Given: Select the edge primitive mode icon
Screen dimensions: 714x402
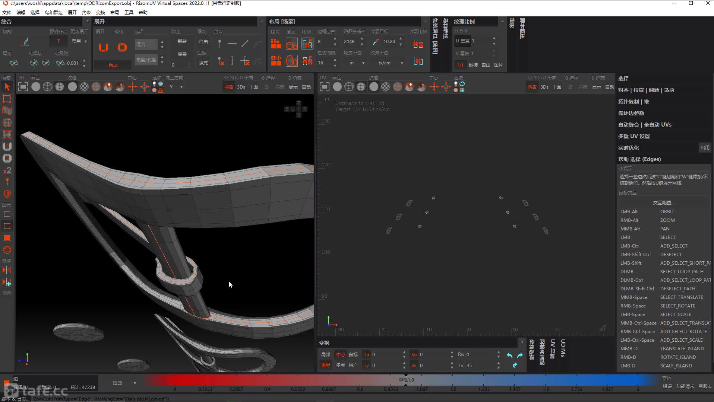Looking at the screenshot, I should [7, 226].
